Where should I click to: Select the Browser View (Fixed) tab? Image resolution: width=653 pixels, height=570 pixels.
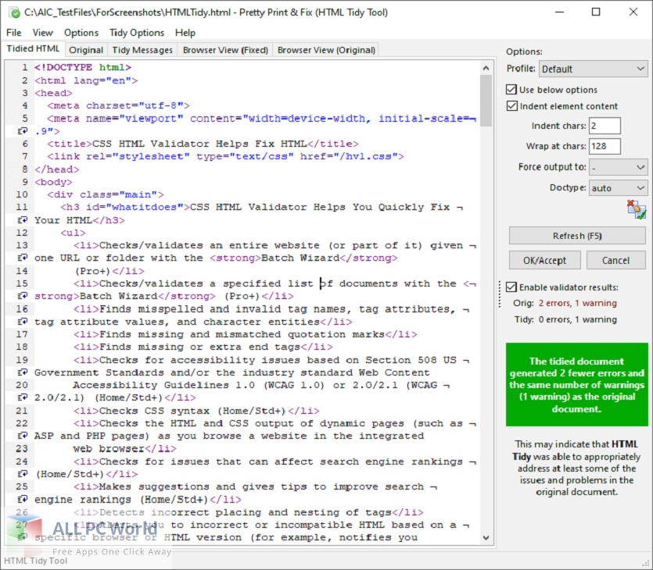(225, 49)
